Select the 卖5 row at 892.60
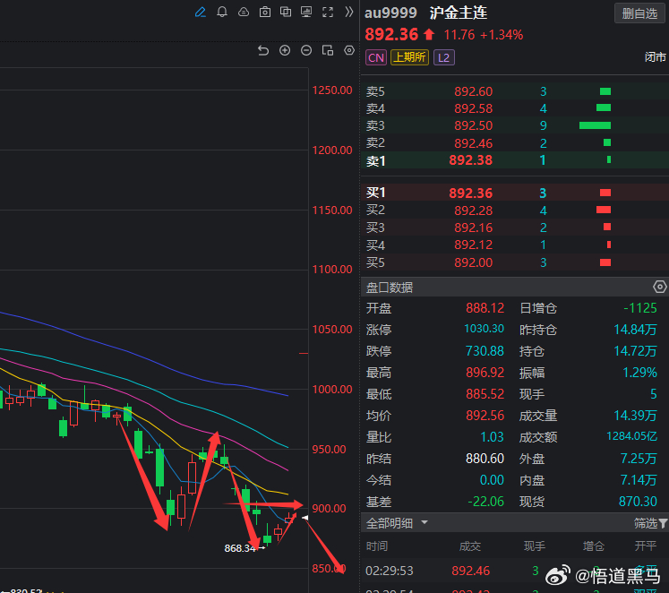 515,91
